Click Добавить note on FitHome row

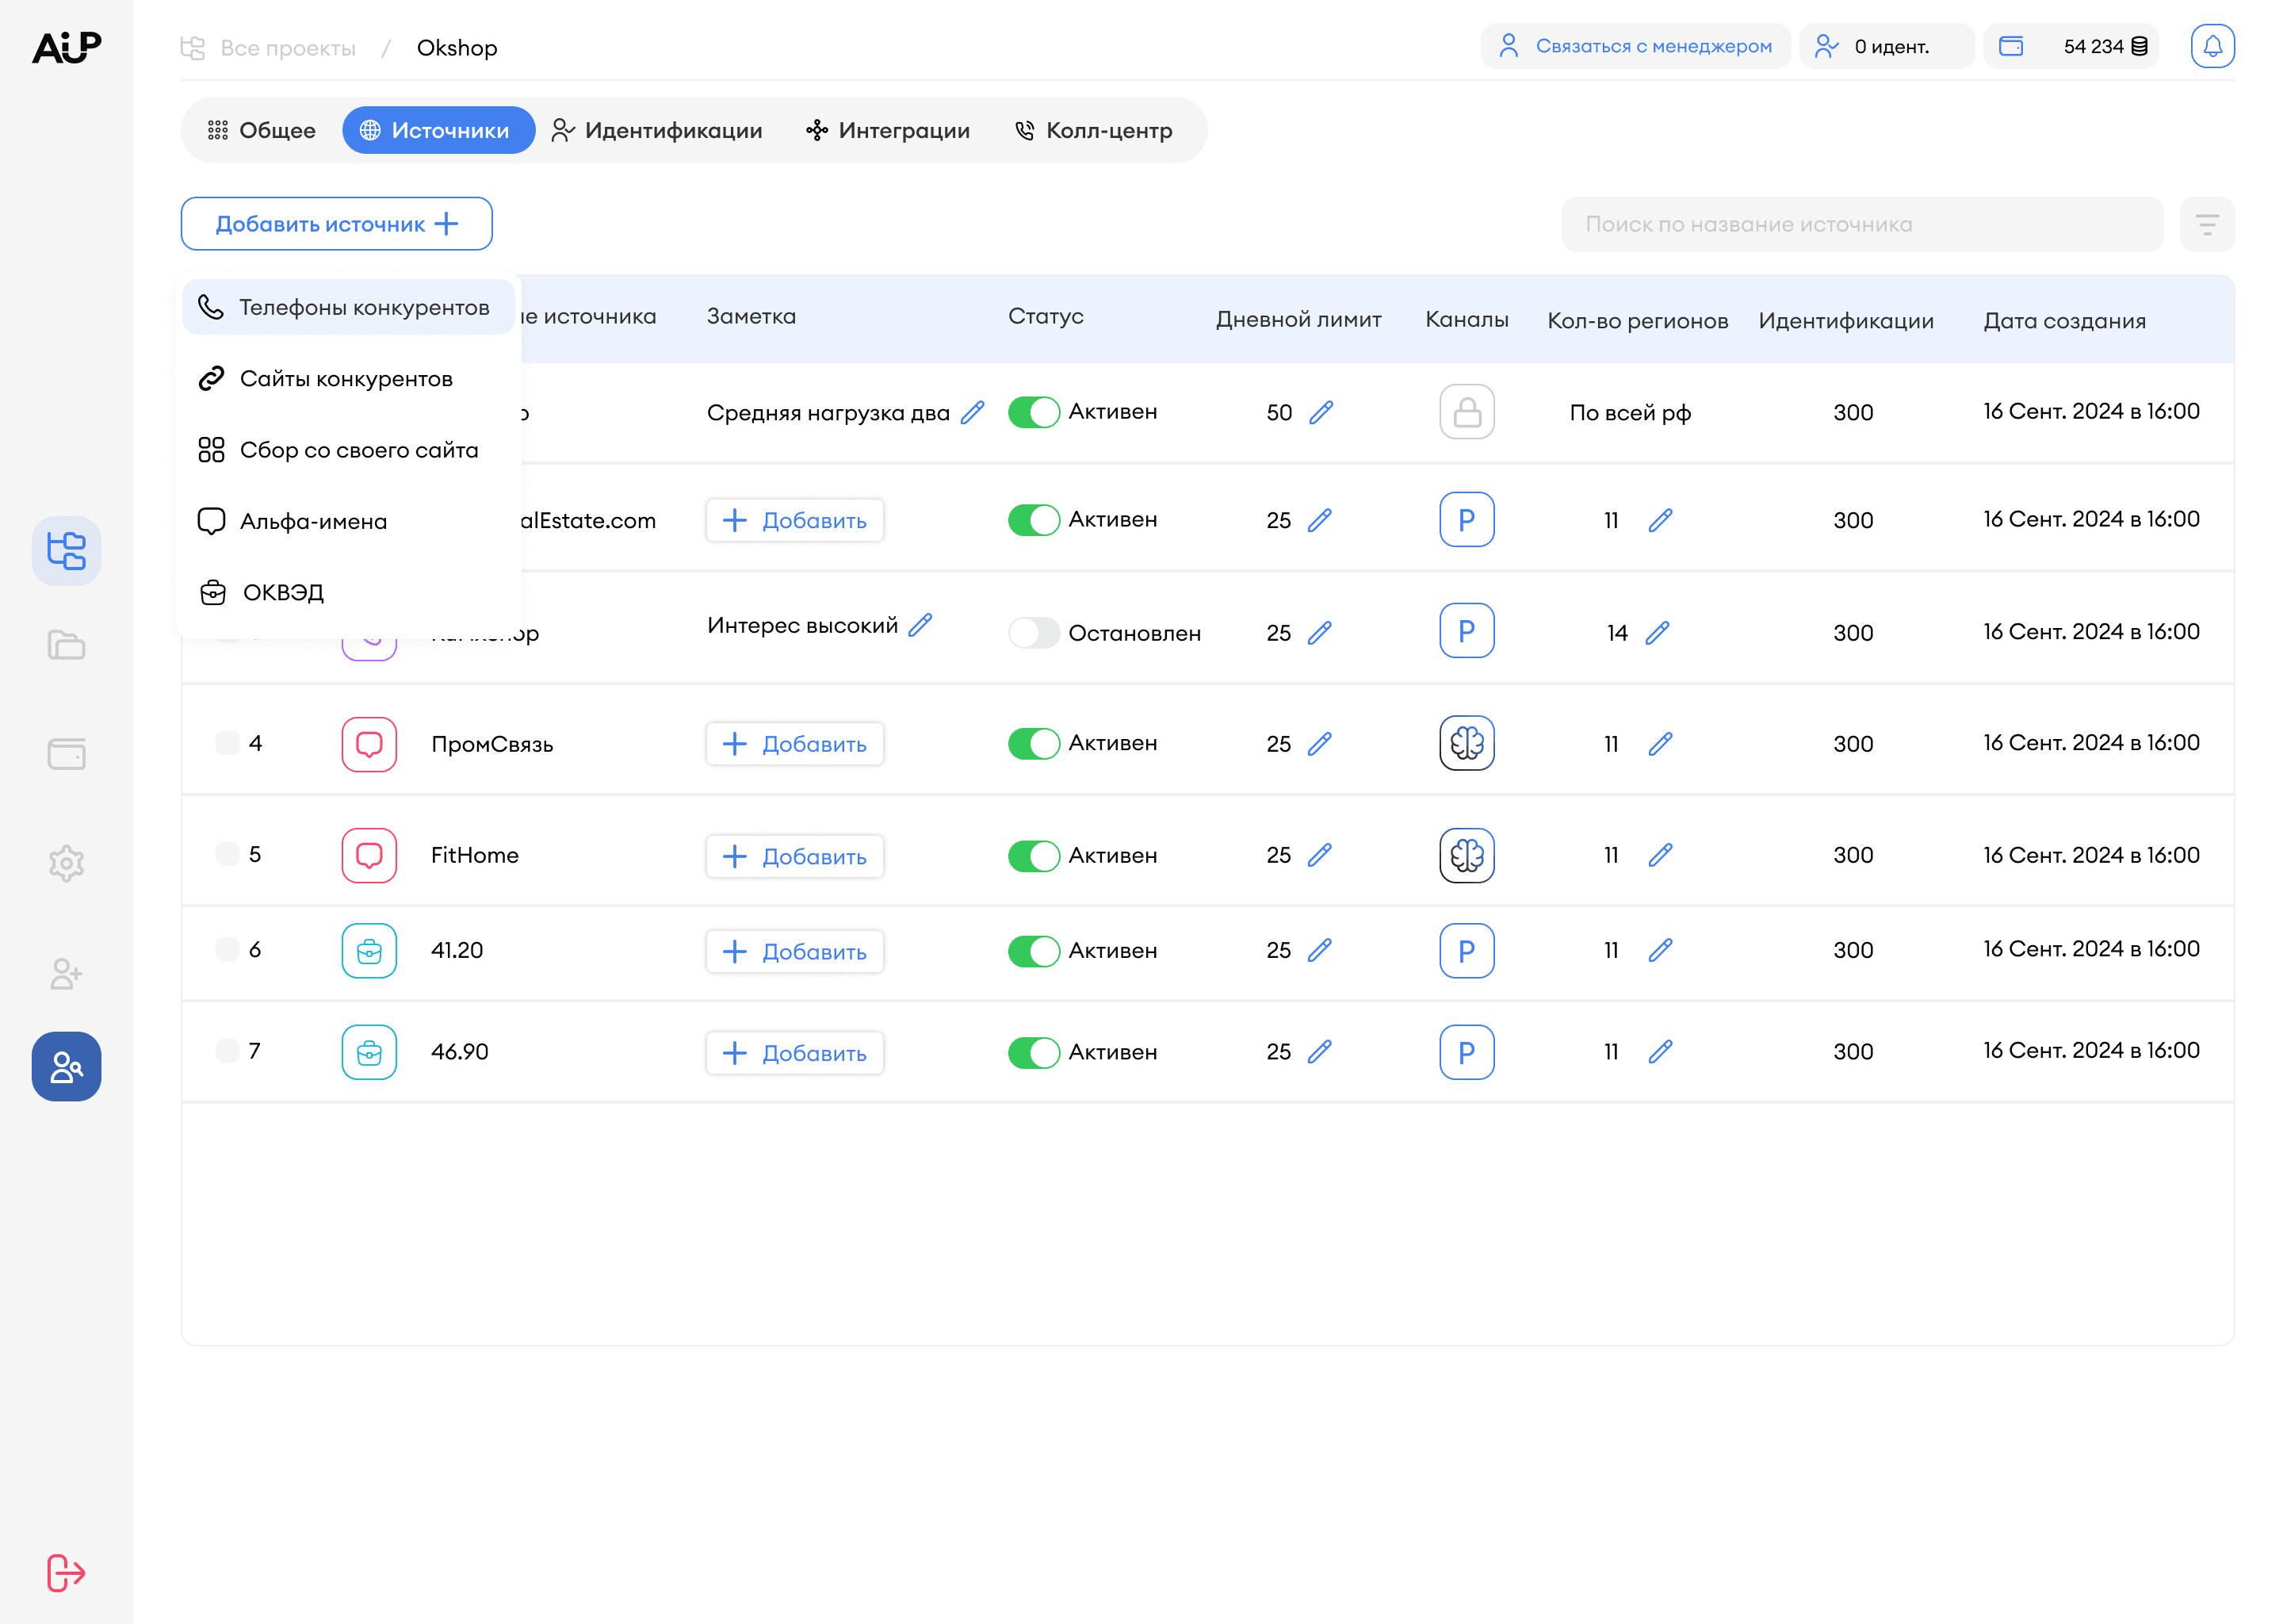794,856
